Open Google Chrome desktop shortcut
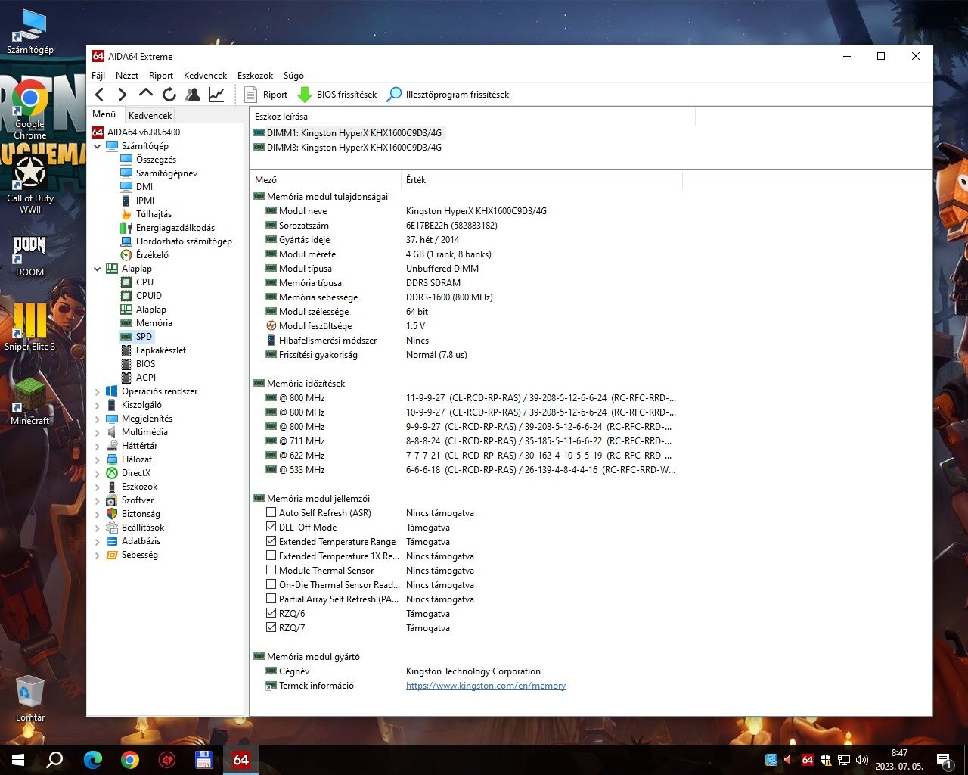The height and width of the screenshot is (775, 968). pos(30,110)
